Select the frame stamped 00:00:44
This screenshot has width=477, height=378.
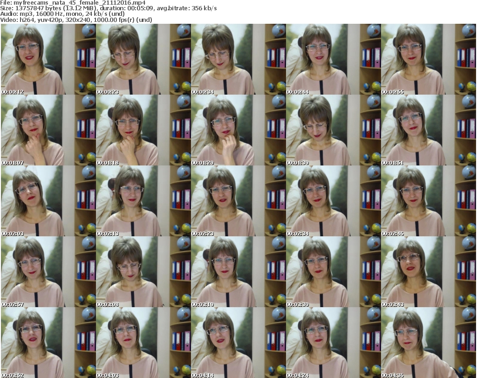tap(334, 59)
